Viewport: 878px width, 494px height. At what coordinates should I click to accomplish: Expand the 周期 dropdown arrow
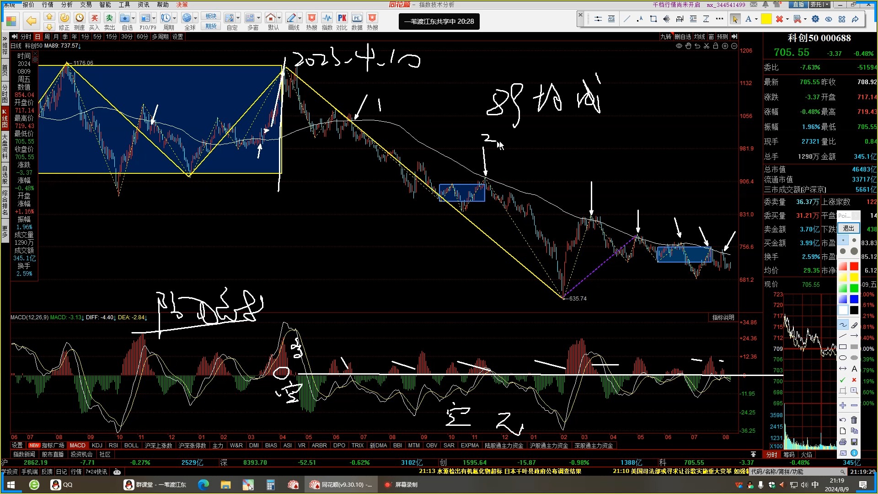pyautogui.click(x=174, y=18)
